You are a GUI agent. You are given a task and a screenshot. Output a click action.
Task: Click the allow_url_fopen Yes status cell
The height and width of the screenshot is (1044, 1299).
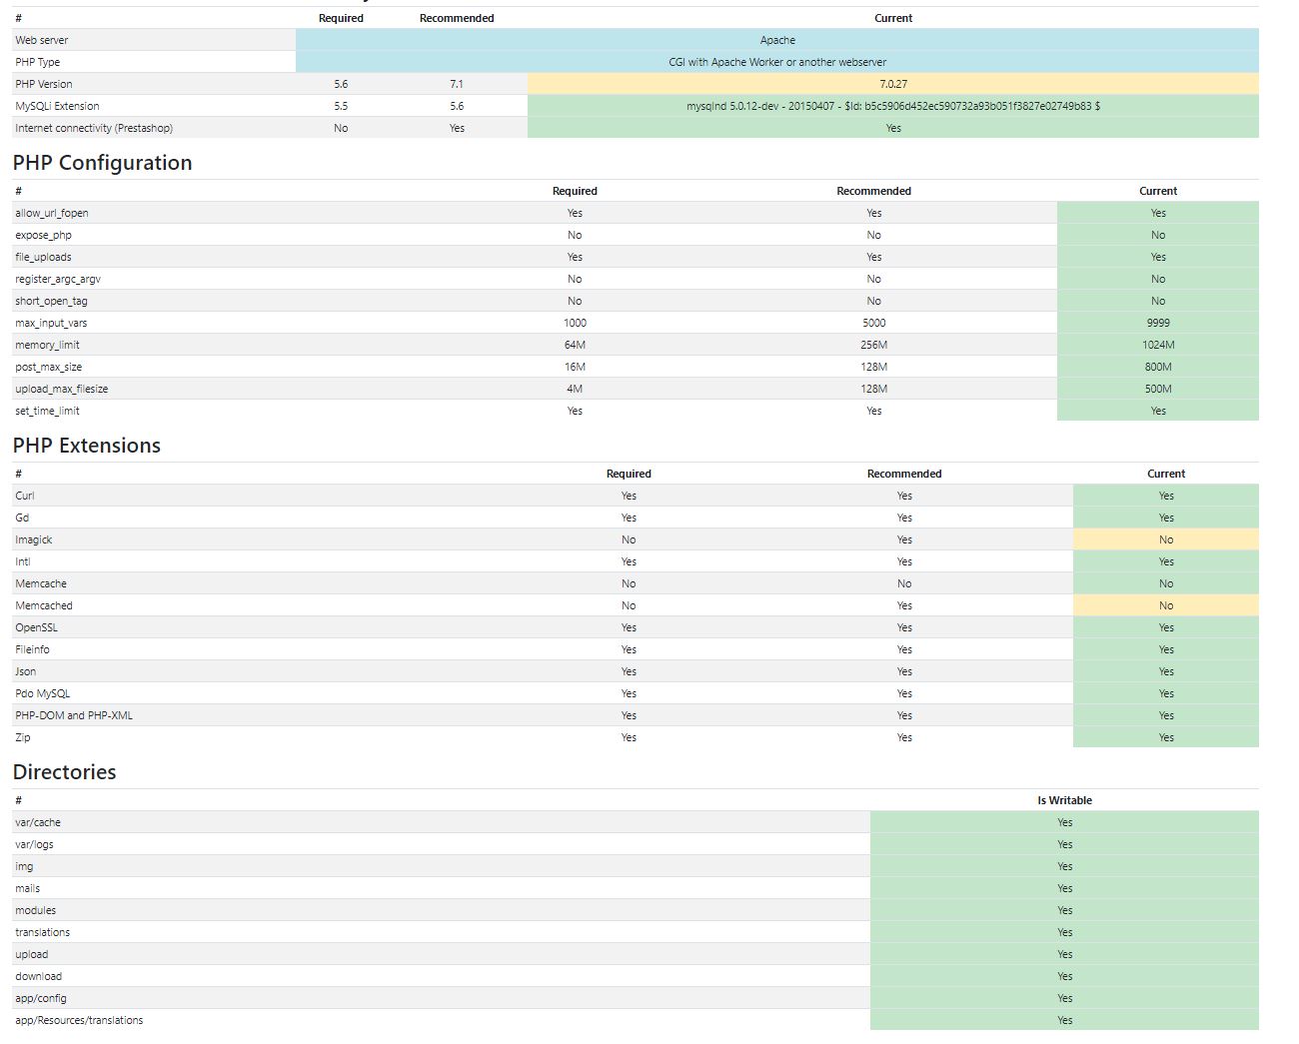[x=1157, y=213]
